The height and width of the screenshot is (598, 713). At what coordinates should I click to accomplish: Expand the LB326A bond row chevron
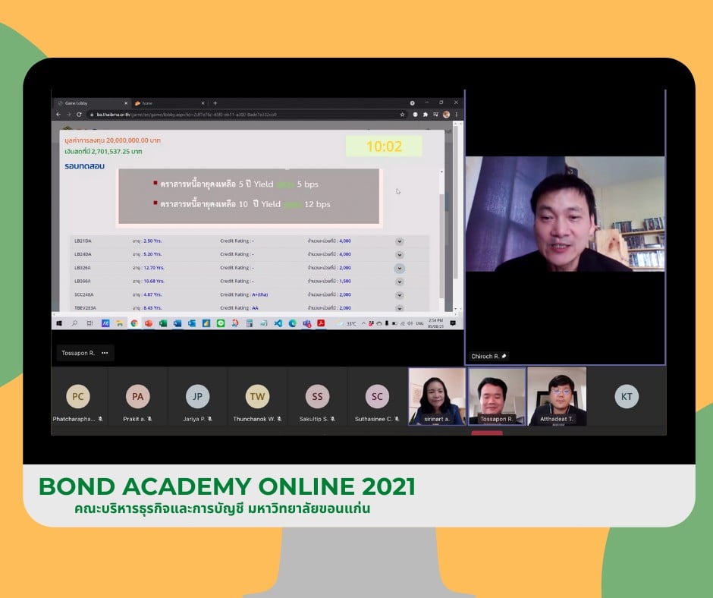click(x=399, y=268)
